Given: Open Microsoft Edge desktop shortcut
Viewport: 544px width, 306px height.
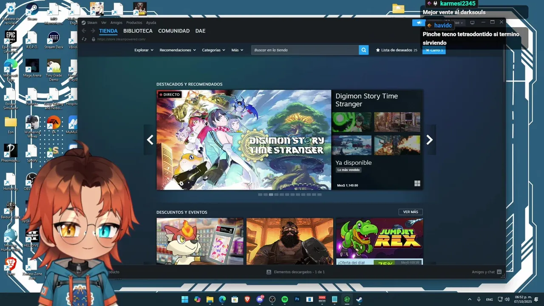Looking at the screenshot, I should pyautogui.click(x=11, y=71).
